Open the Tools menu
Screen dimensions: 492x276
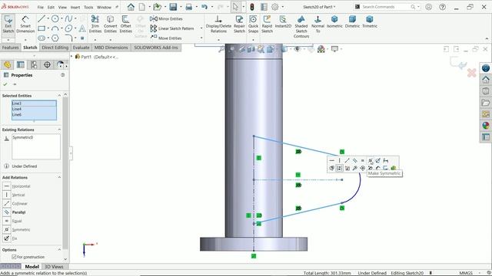88,7
